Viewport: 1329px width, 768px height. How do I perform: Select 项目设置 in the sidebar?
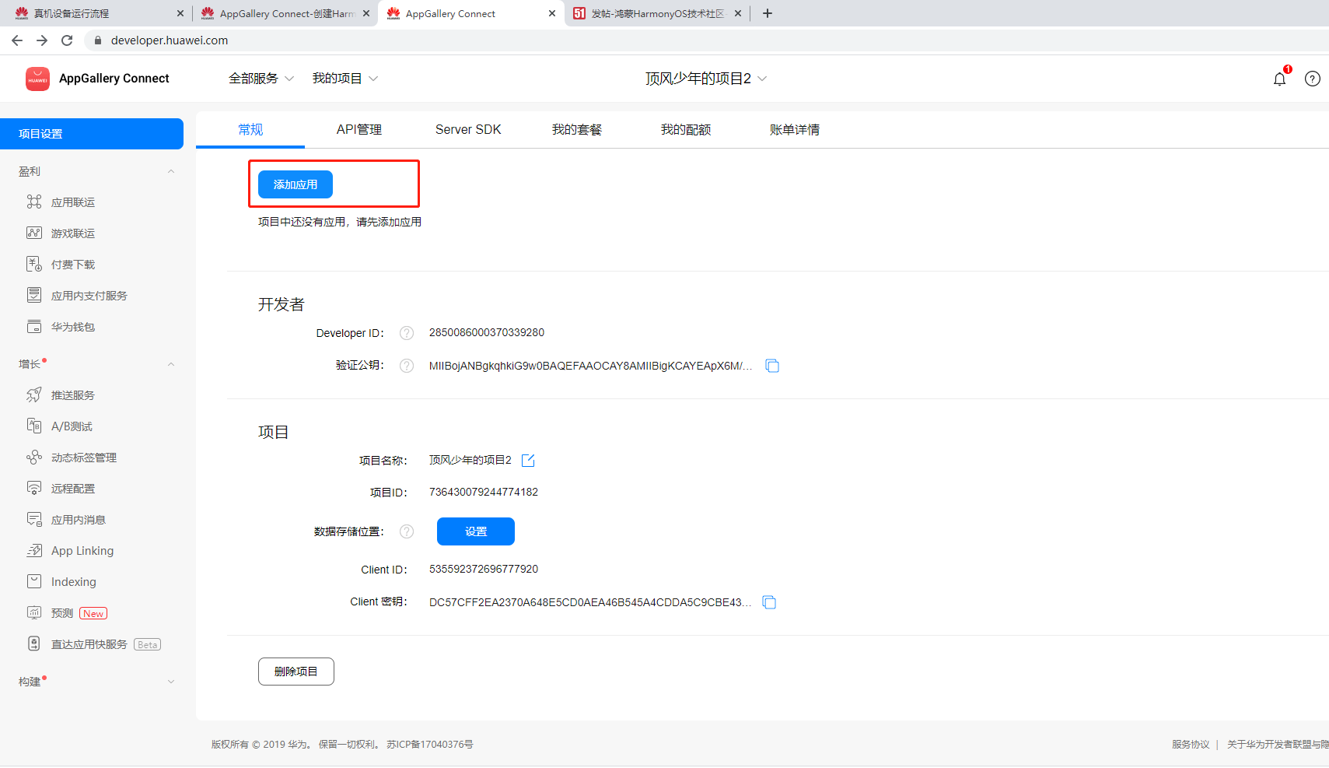pyautogui.click(x=92, y=134)
